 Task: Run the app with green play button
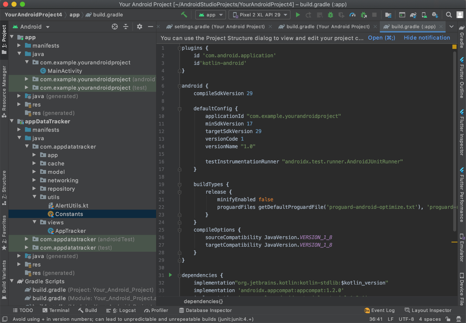pos(298,15)
